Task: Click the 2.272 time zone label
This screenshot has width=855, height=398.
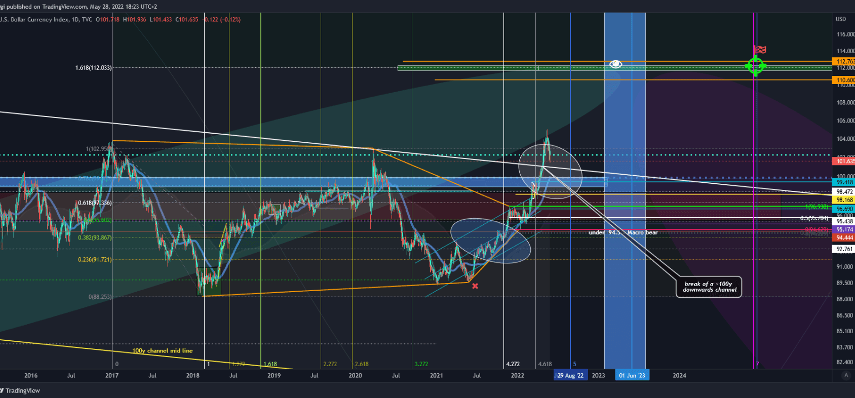Action: point(330,364)
